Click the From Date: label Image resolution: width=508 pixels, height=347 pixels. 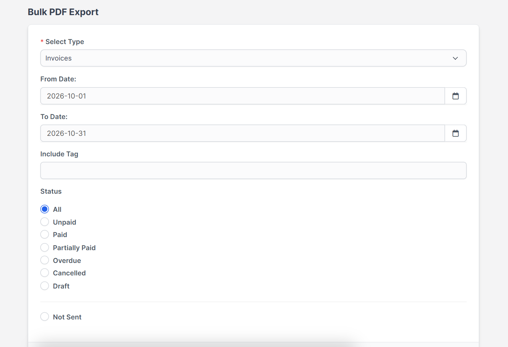58,79
